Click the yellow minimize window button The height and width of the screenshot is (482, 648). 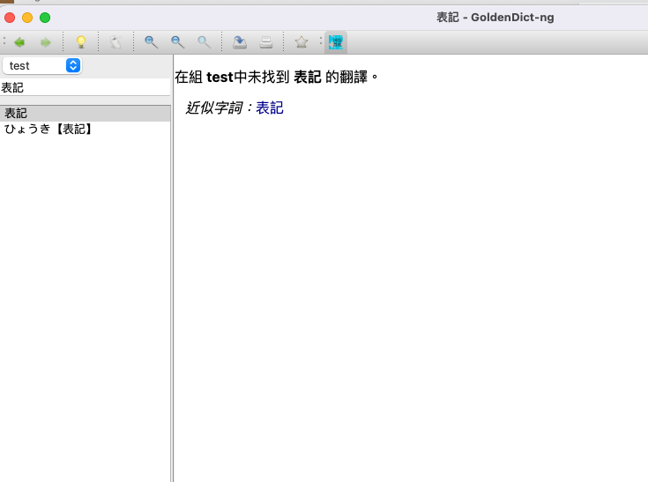pyautogui.click(x=27, y=18)
